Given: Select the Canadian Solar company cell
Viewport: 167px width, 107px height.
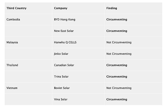Looking at the screenshot, I should tap(64, 65).
